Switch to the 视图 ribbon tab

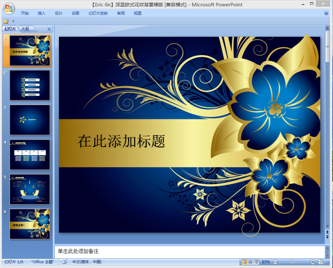138,13
